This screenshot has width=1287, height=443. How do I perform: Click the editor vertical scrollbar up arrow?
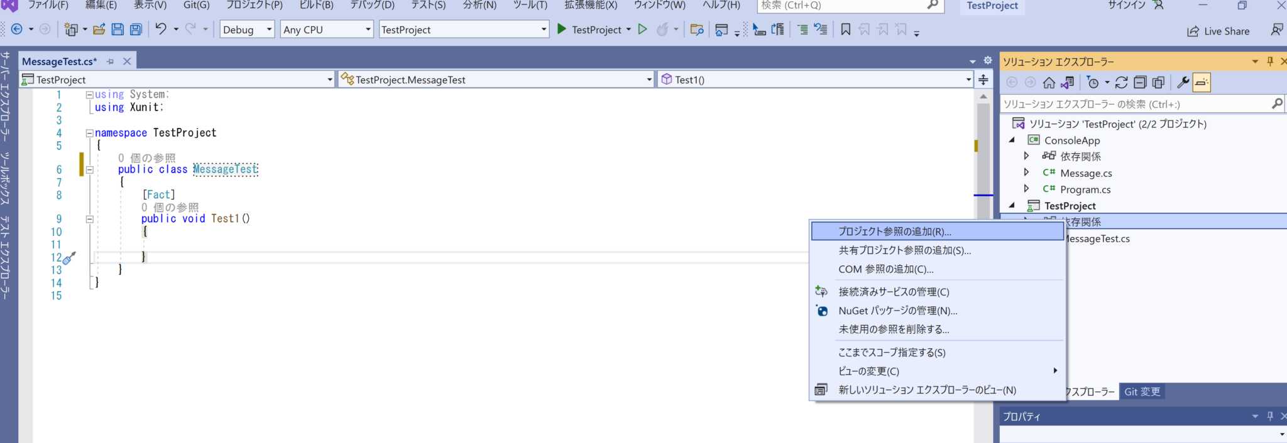click(983, 97)
